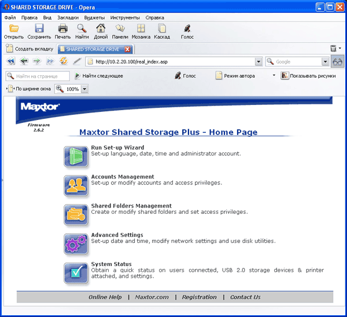347x317 pixels.
Task: Click the rewind navigation button
Action: [10, 61]
